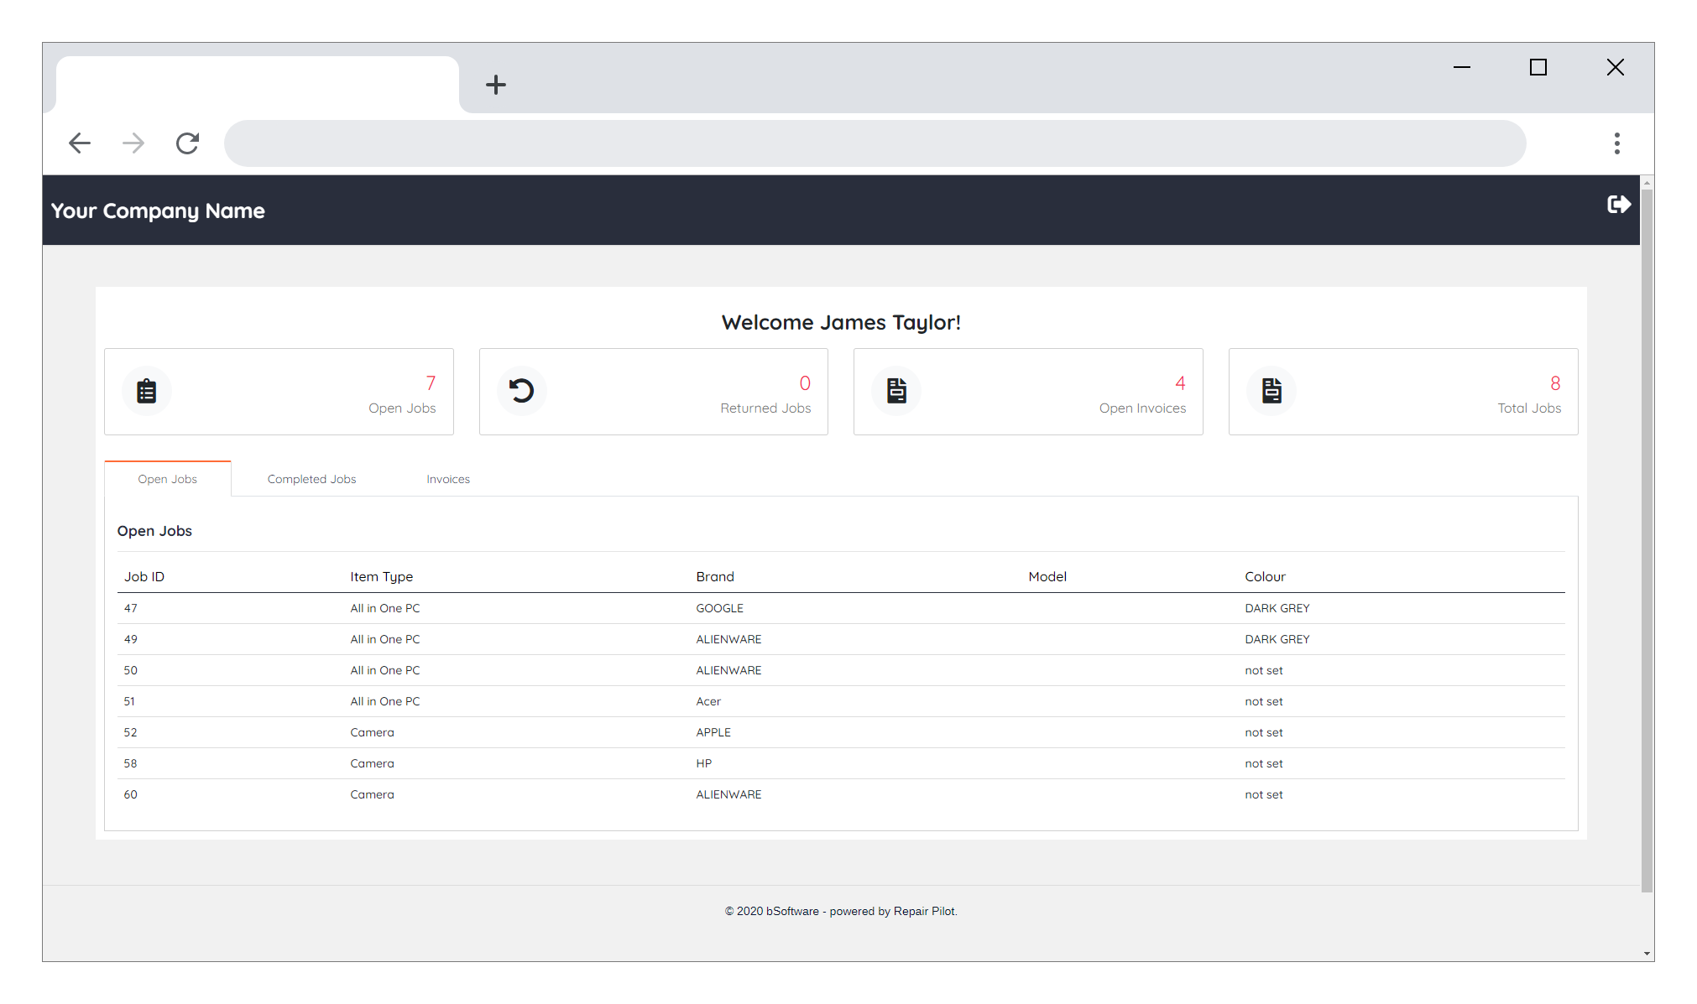Viewport: 1697px width, 1004px height.
Task: Click the Colour column header
Action: click(x=1265, y=576)
